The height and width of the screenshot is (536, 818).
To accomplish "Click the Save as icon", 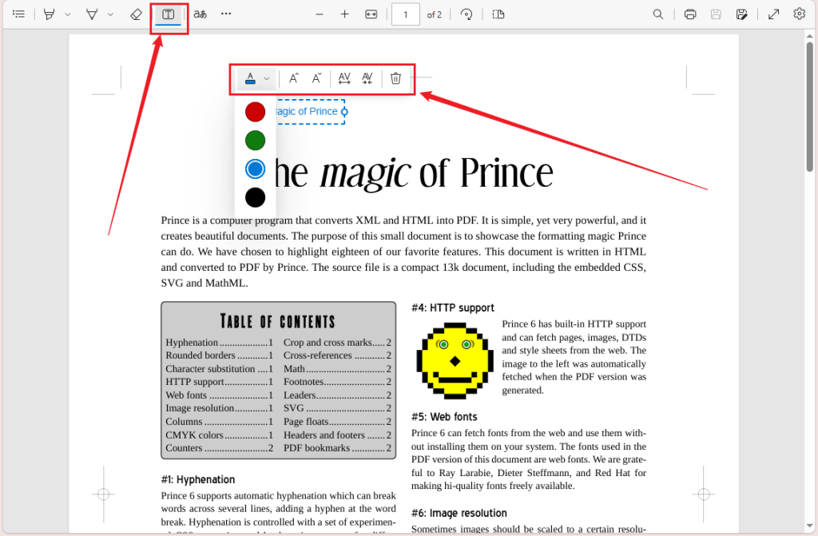I will pos(741,14).
